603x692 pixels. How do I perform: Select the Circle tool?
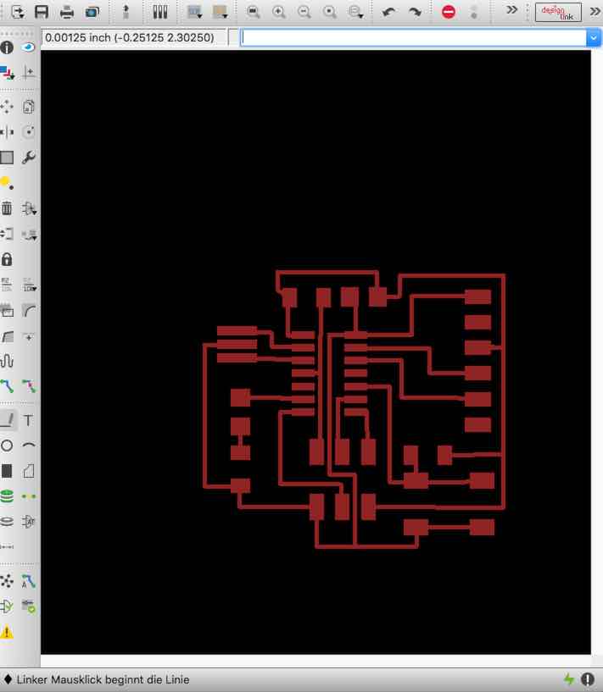coord(7,446)
